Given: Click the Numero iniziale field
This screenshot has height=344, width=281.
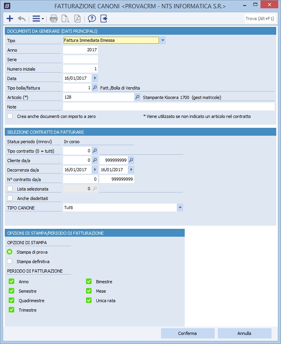Looking at the screenshot, I should point(81,69).
